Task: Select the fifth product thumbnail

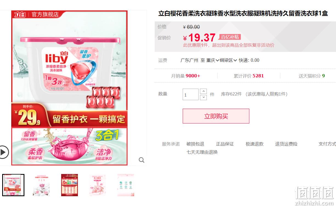Action: click(126, 185)
